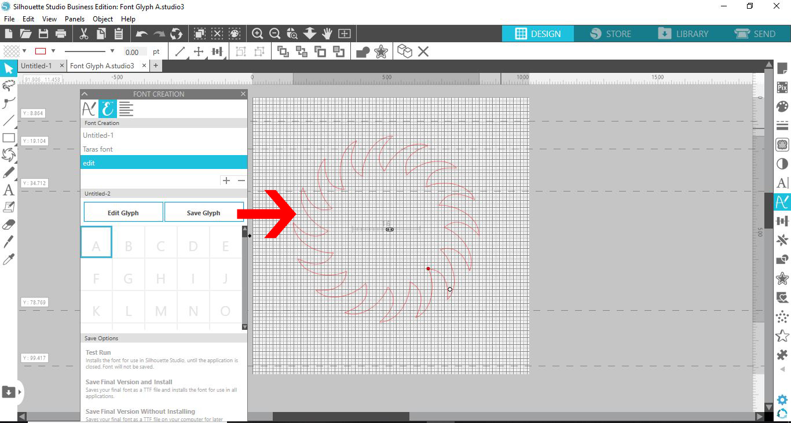Open the Panels menu
The image size is (791, 423).
coord(75,19)
